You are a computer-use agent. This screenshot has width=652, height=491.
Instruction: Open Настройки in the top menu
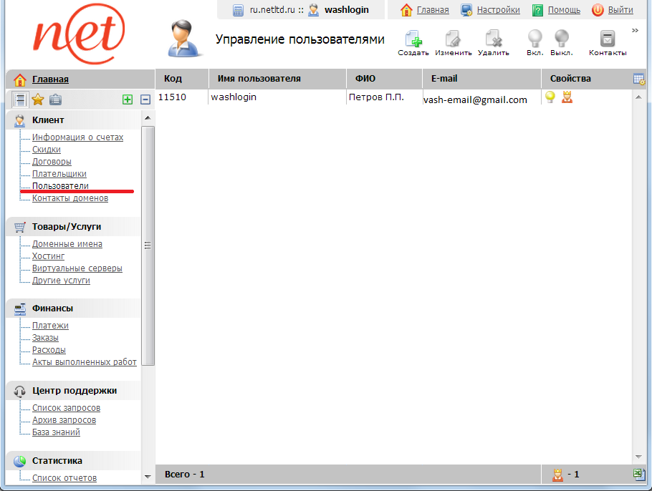pyautogui.click(x=497, y=10)
